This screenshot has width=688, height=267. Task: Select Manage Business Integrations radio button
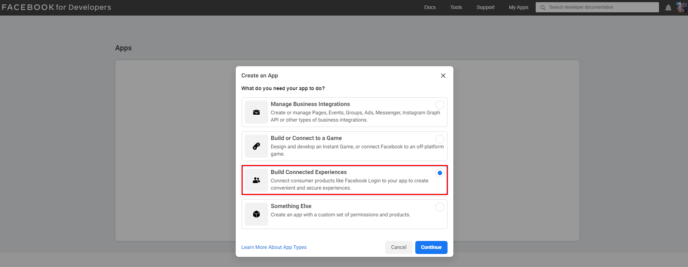440,105
